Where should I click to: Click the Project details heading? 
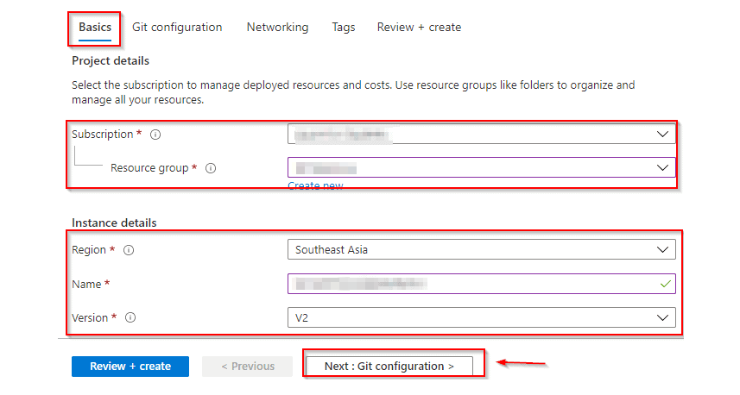[111, 61]
